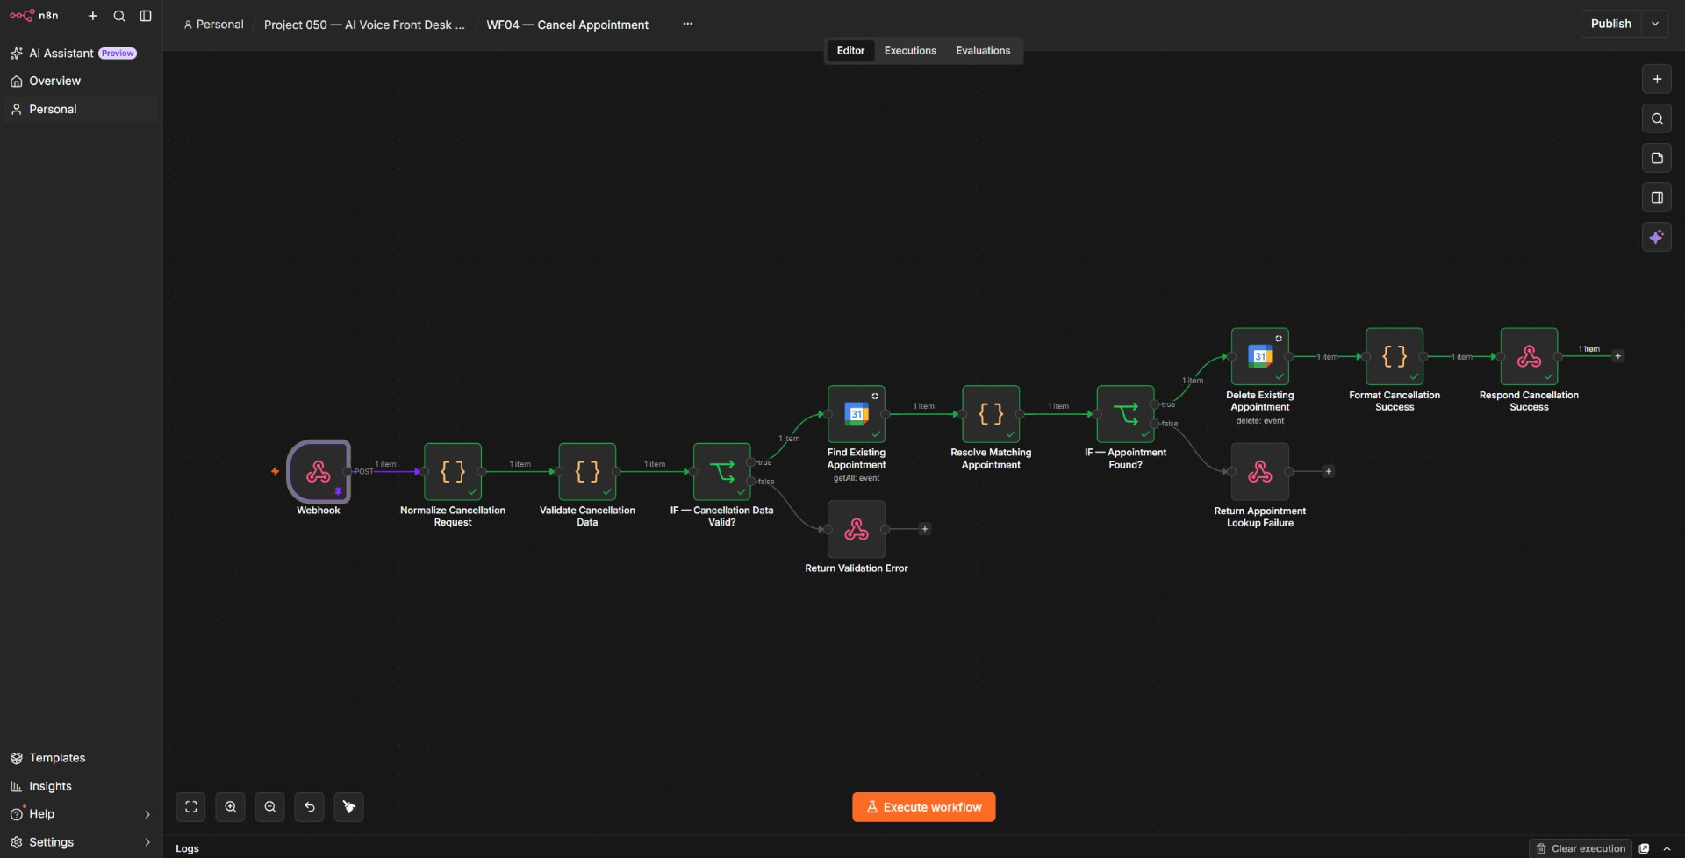Toggle the focus panel button on the right

click(1657, 197)
